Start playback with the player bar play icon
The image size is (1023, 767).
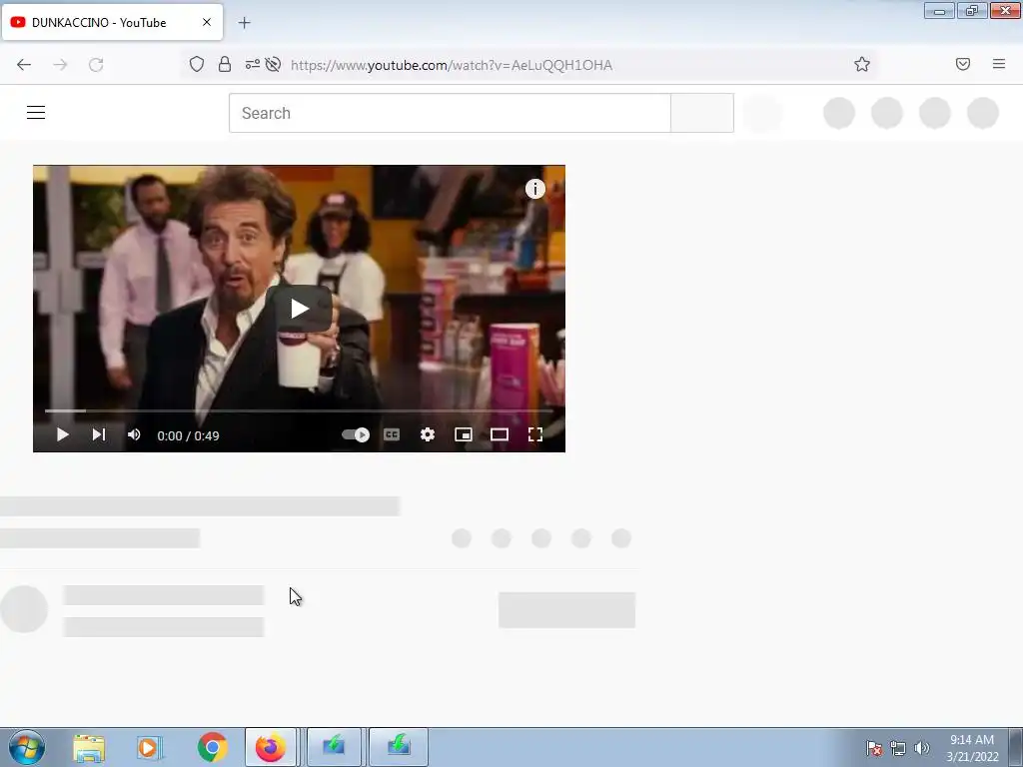pyautogui.click(x=63, y=434)
